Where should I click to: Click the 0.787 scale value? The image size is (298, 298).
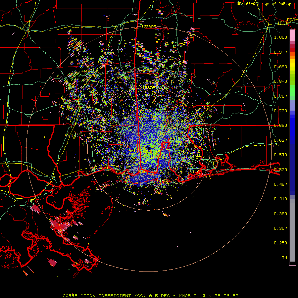coord(280,96)
